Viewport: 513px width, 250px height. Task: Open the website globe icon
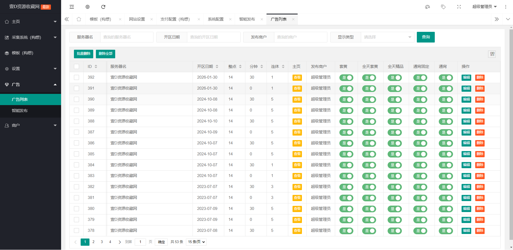[x=87, y=7]
